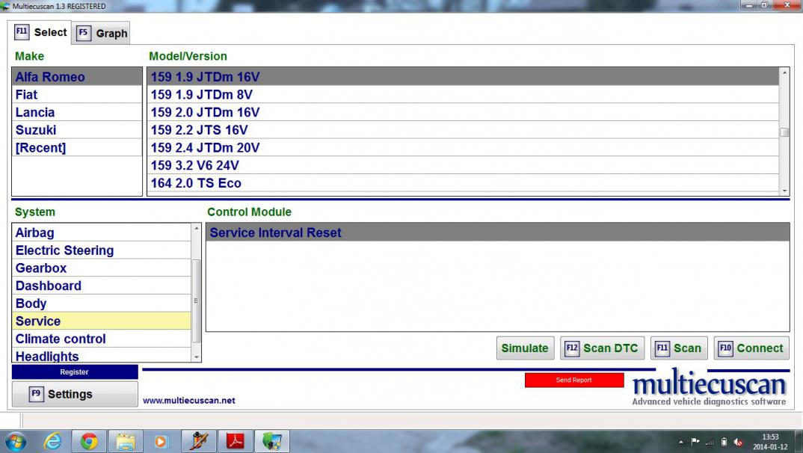This screenshot has width=803, height=453.
Task: Choose Dashboard in the System list
Action: pos(102,286)
